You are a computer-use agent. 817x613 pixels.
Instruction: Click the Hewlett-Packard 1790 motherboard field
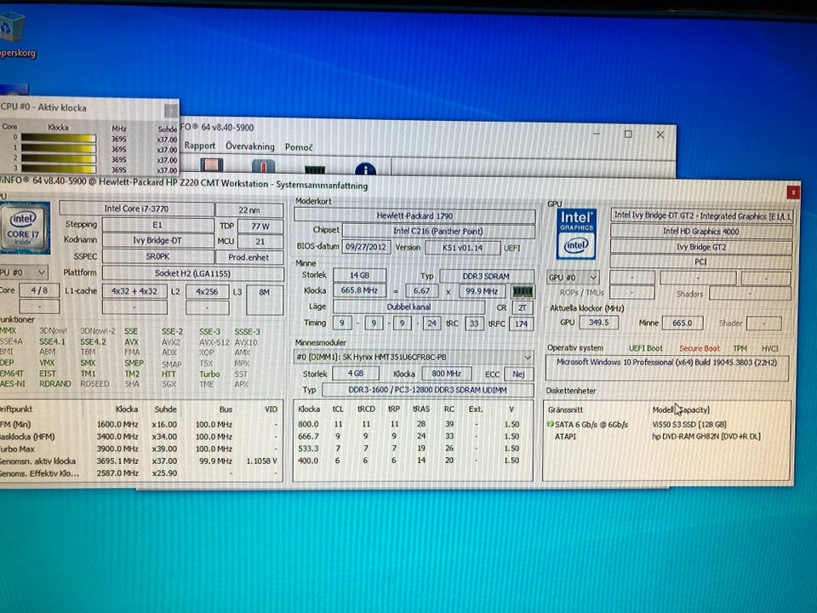click(x=414, y=215)
